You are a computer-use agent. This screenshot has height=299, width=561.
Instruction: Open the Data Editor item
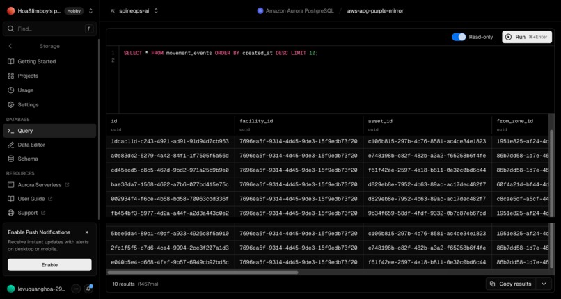(x=49, y=145)
